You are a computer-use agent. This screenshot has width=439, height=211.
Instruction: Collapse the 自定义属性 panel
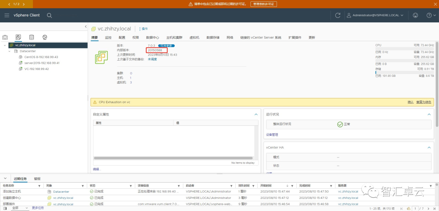pos(256,115)
